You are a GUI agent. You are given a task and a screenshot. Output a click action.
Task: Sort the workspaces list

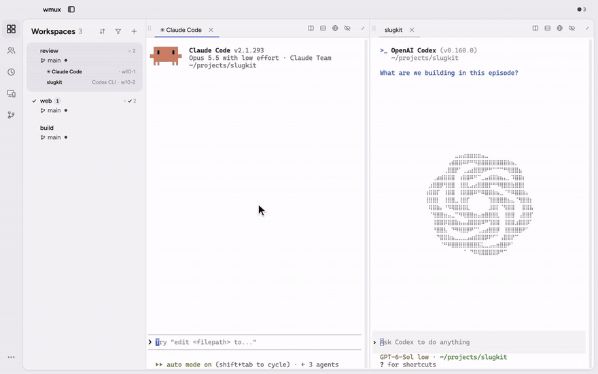point(102,31)
